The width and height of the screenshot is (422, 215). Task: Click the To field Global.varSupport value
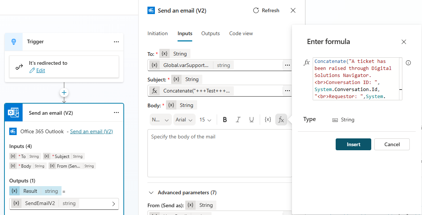click(x=191, y=65)
